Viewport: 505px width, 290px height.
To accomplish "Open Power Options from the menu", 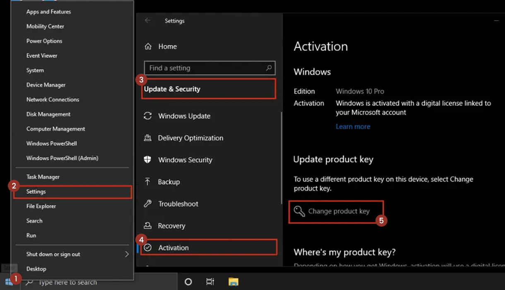I will tap(44, 41).
